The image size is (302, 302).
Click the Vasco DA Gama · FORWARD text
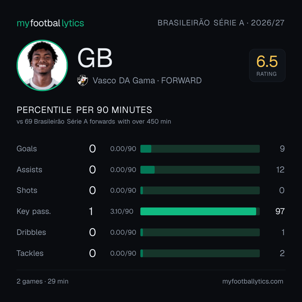pyautogui.click(x=147, y=81)
